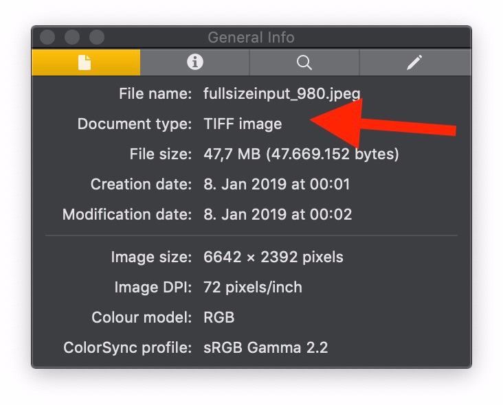
Task: Close the General Info inspector window
Action: coord(47,37)
